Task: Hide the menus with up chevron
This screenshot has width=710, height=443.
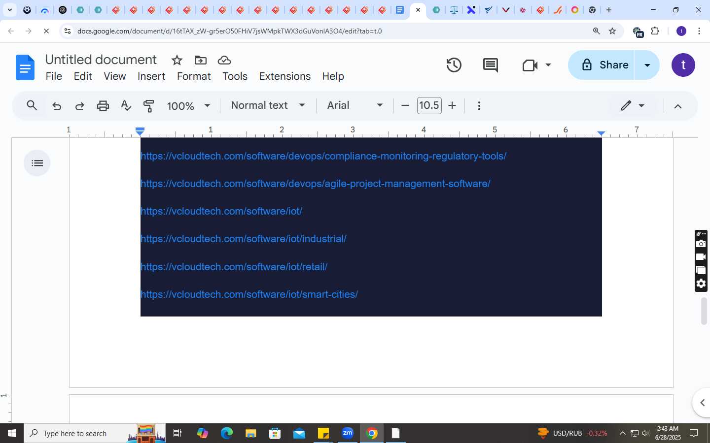Action: coord(678,106)
